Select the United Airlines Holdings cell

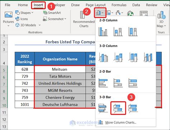tap(60, 83)
